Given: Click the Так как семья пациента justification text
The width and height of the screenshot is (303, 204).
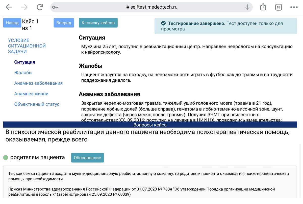Looking at the screenshot, I should pyautogui.click(x=148, y=176).
